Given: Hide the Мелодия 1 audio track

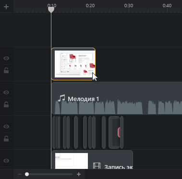Looking at the screenshot, I should click(x=6, y=92).
